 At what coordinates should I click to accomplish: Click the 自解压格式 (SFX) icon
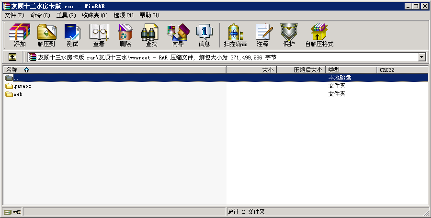coord(319,35)
